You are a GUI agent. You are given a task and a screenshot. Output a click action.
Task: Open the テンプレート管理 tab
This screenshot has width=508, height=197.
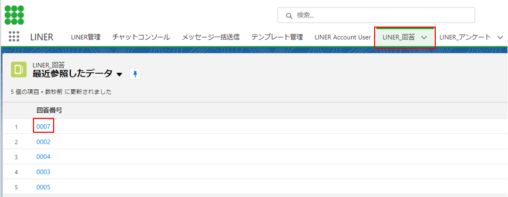277,37
